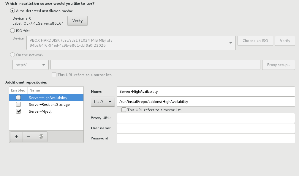This screenshot has height=176, width=299.
Task: Add a new repository with the plus icon
Action: [16, 137]
